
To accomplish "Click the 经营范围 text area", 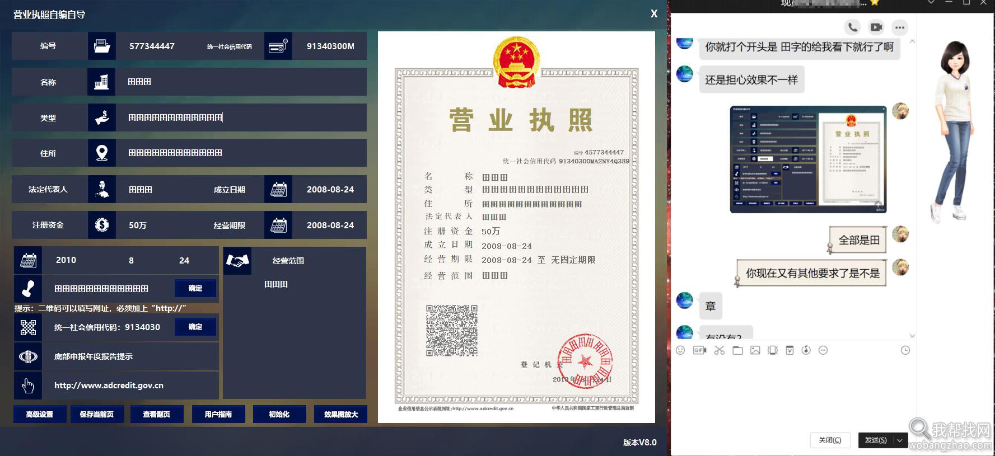I will tap(295, 336).
